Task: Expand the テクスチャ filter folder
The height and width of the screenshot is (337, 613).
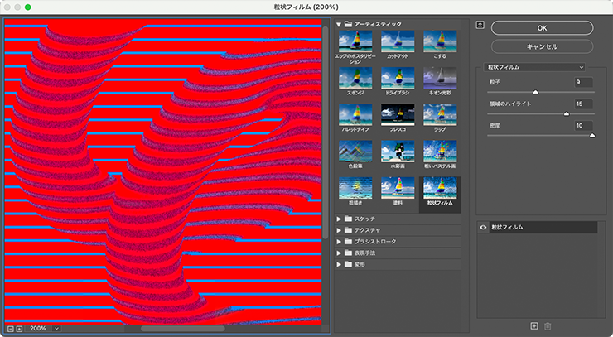Action: tap(339, 229)
